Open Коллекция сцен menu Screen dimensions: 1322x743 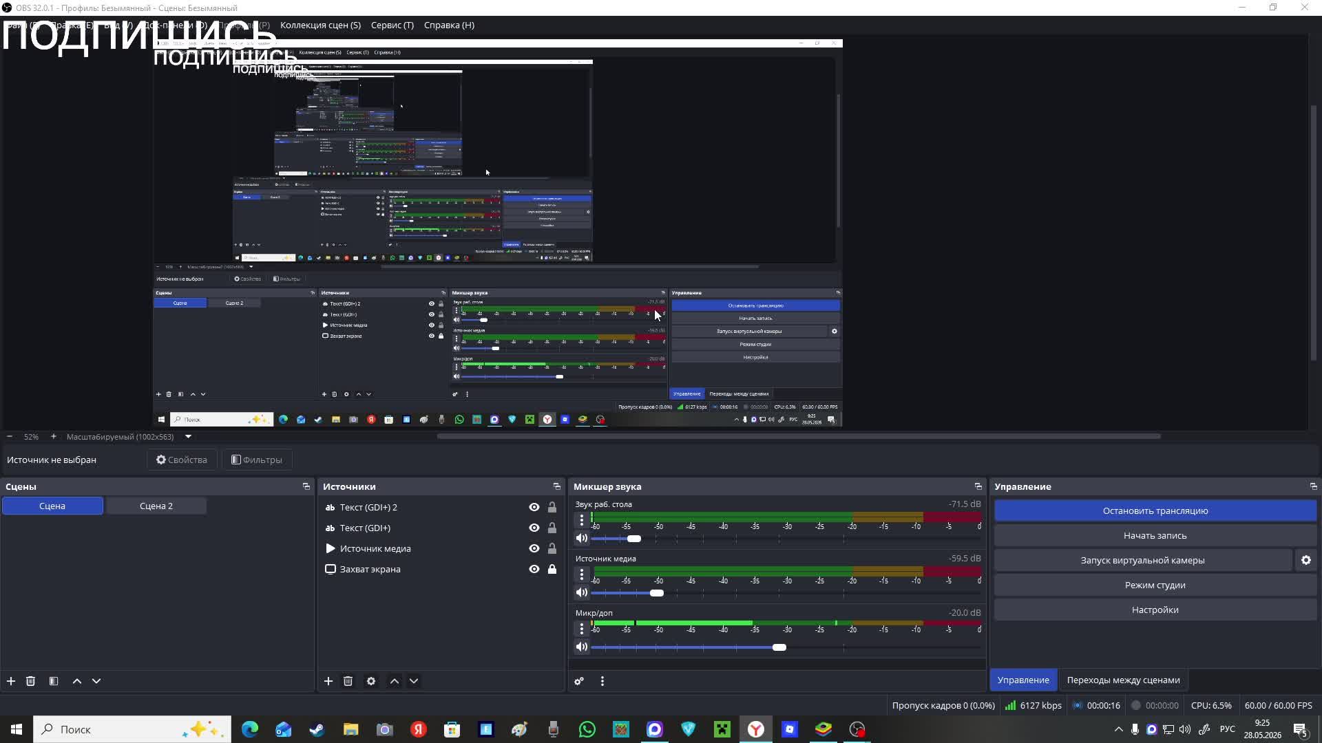pos(320,25)
